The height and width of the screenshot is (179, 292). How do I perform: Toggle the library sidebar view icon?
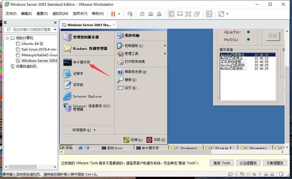click(x=171, y=14)
